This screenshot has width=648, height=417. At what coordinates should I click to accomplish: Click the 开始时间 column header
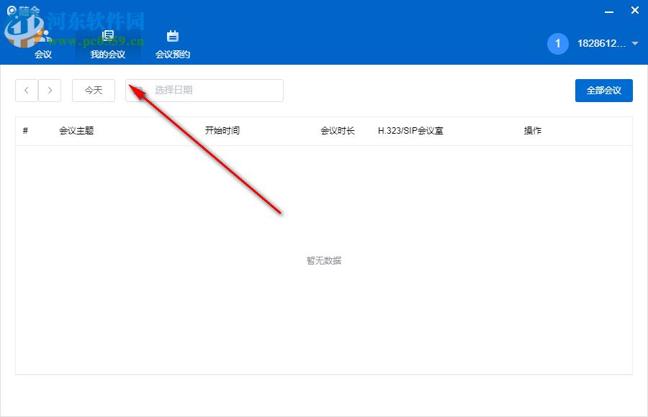(222, 131)
